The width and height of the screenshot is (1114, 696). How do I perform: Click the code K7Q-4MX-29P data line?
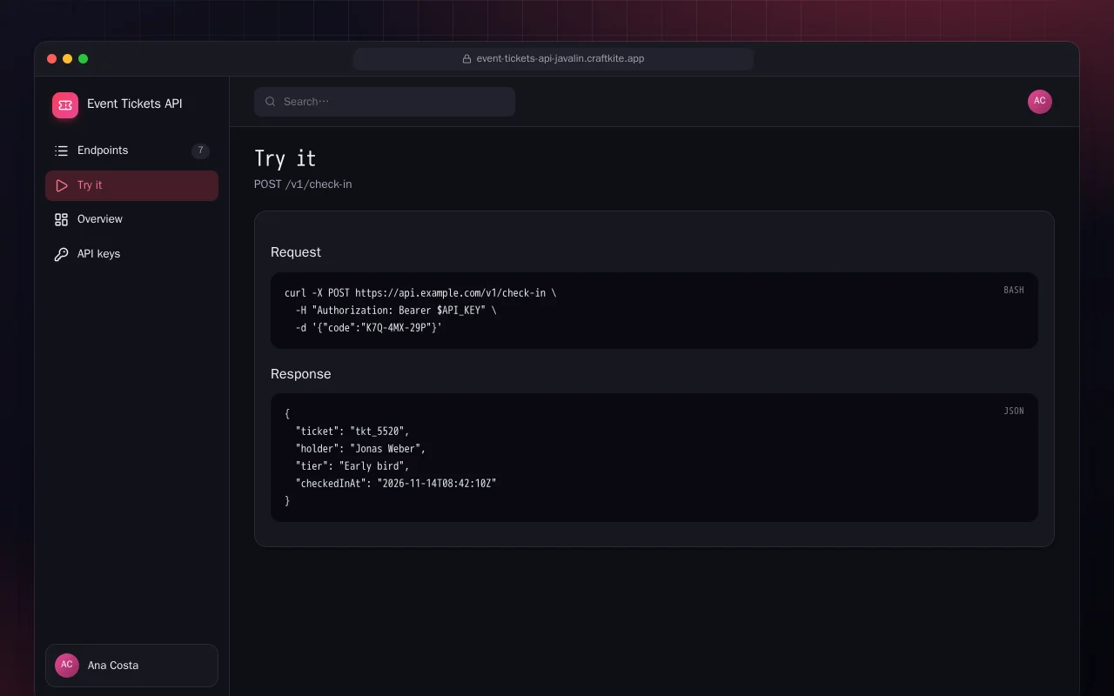[369, 328]
